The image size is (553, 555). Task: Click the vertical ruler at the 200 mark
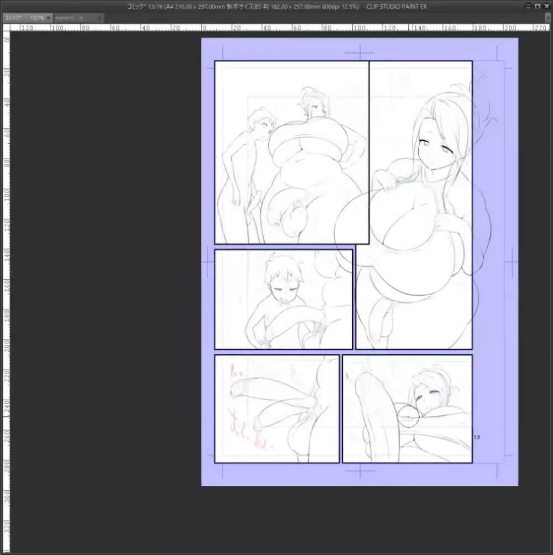[x=6, y=344]
